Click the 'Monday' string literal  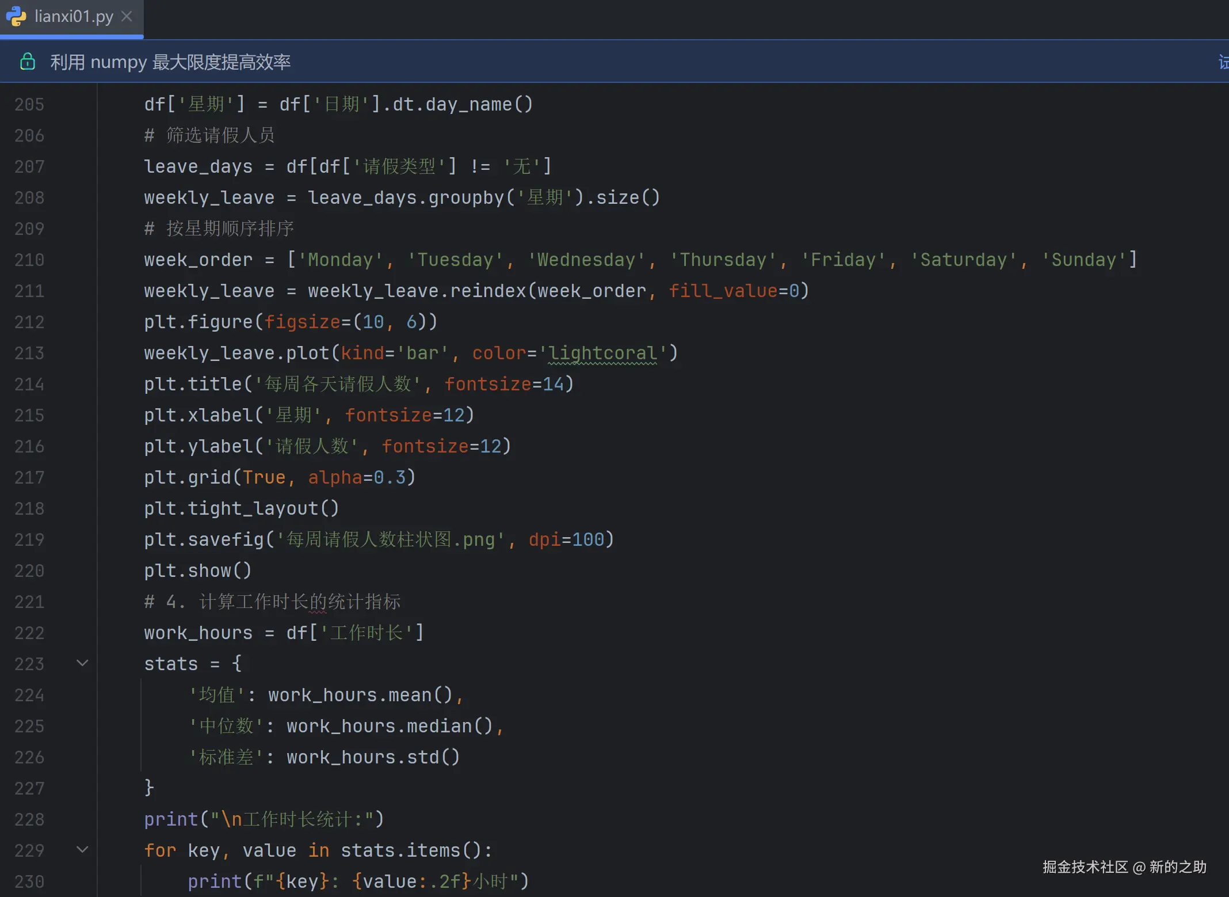pos(340,260)
